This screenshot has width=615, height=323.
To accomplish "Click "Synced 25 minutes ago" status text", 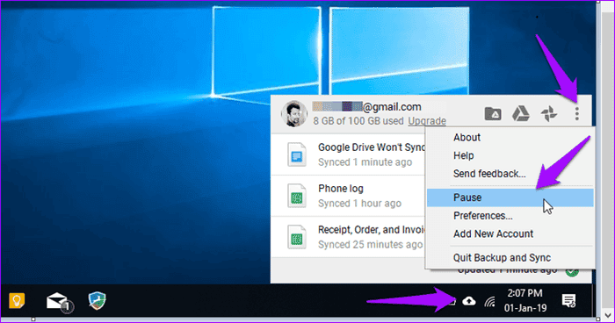I will coord(370,245).
